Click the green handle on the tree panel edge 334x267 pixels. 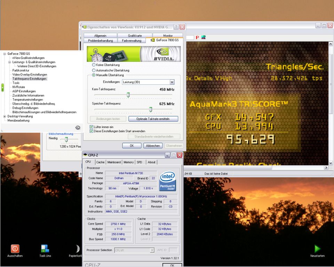coord(2,88)
